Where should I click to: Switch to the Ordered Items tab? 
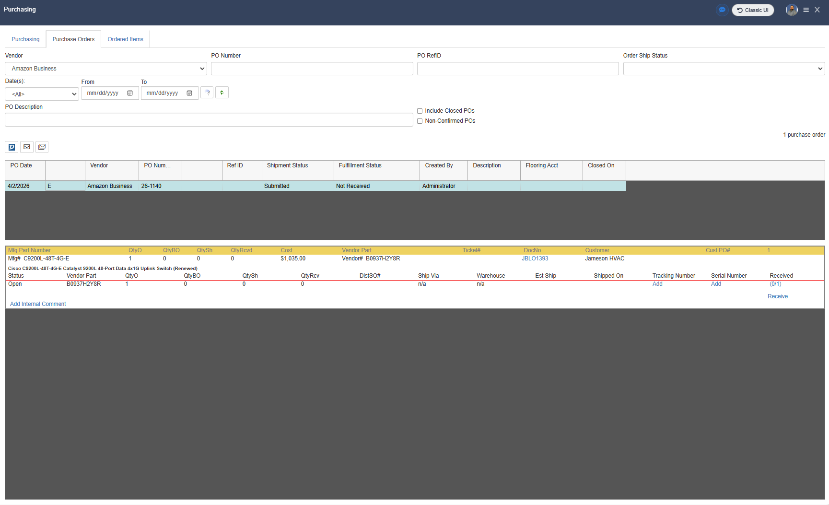[125, 39]
